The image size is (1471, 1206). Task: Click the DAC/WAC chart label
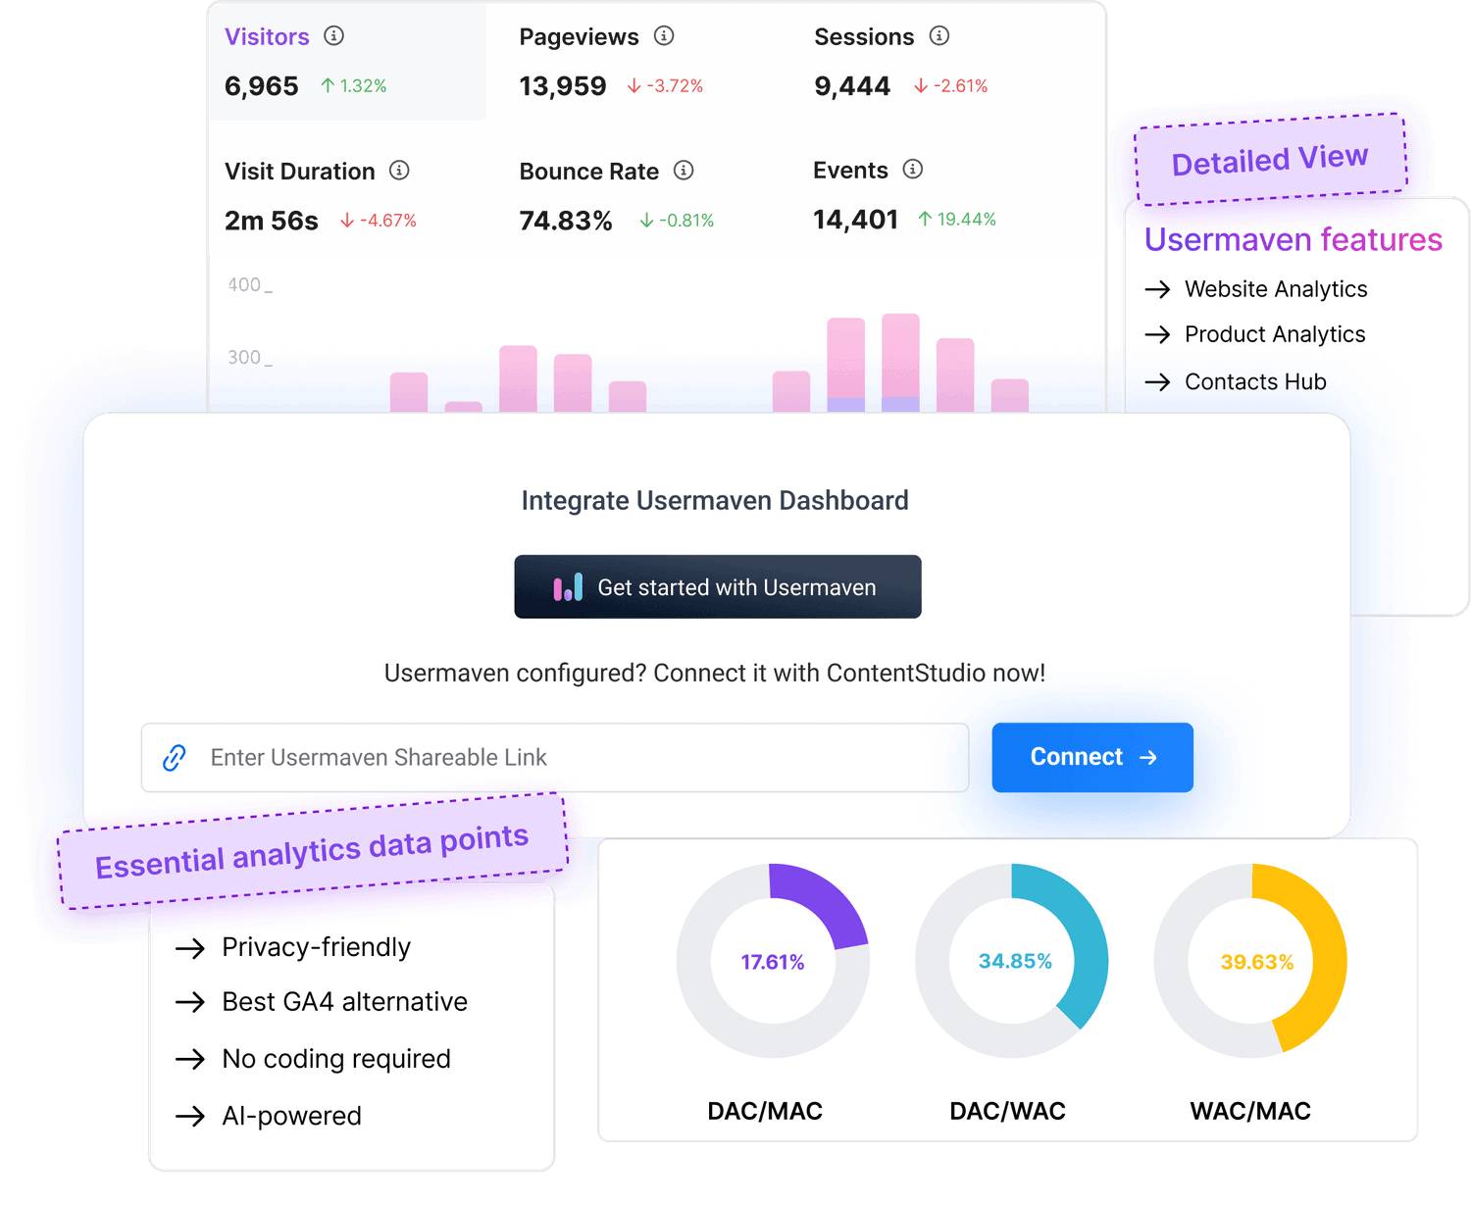pos(1007,1111)
